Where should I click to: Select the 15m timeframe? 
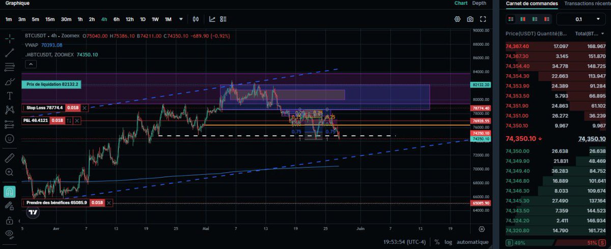click(50, 19)
